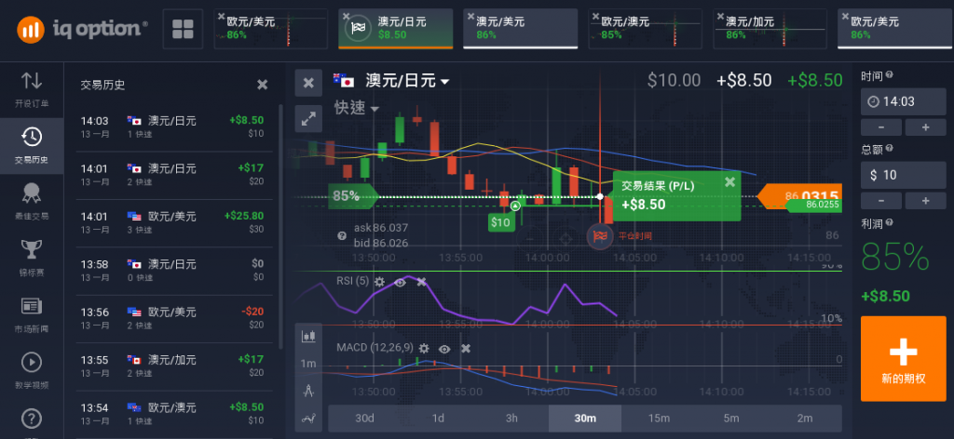Open the 13:56 欧元/美元 -$20 trade entry

[x=171, y=318]
